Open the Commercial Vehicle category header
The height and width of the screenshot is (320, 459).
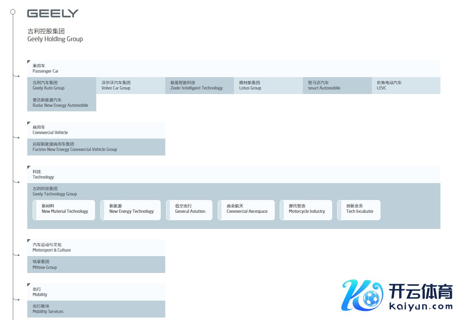tap(96, 130)
